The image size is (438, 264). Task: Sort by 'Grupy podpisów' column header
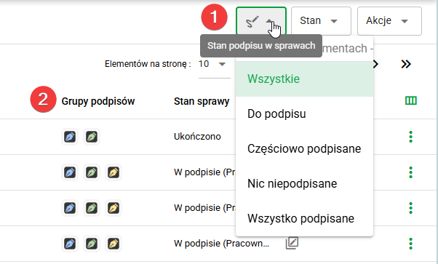[x=98, y=101]
